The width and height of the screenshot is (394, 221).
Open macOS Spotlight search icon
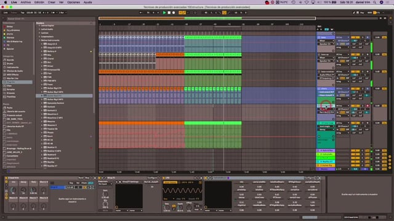pyautogui.click(x=375, y=2)
